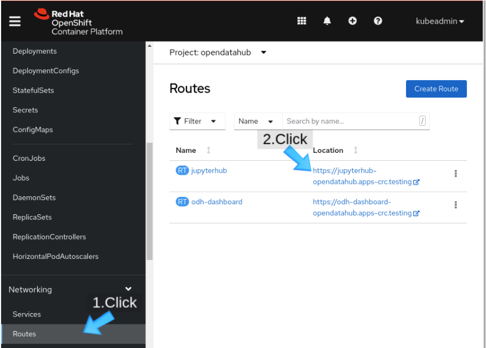486x348 pixels.
Task: Open Deployments in the sidebar
Action: pyautogui.click(x=34, y=51)
